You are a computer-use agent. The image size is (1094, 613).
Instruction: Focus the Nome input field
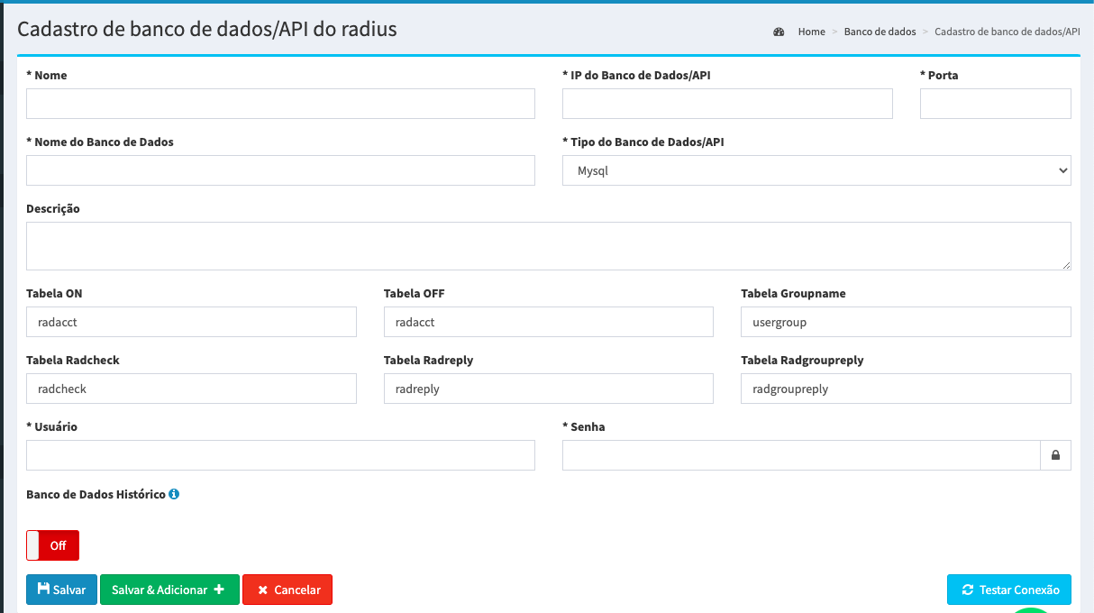point(280,104)
